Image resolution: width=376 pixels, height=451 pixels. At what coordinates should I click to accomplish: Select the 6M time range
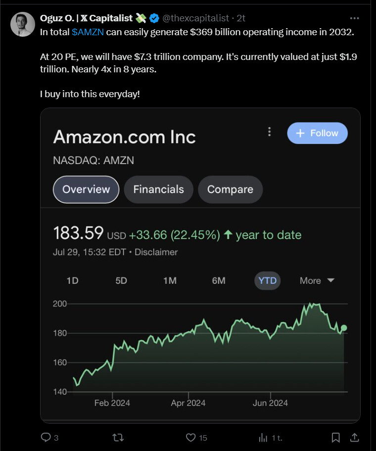coord(219,281)
